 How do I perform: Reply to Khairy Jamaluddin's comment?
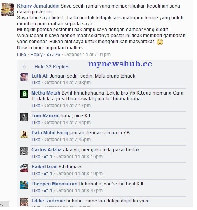pyautogui.click(x=36, y=54)
